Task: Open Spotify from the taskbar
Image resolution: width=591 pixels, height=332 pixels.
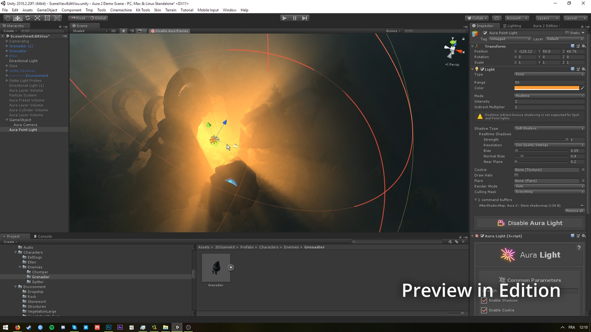Action: pos(52,327)
